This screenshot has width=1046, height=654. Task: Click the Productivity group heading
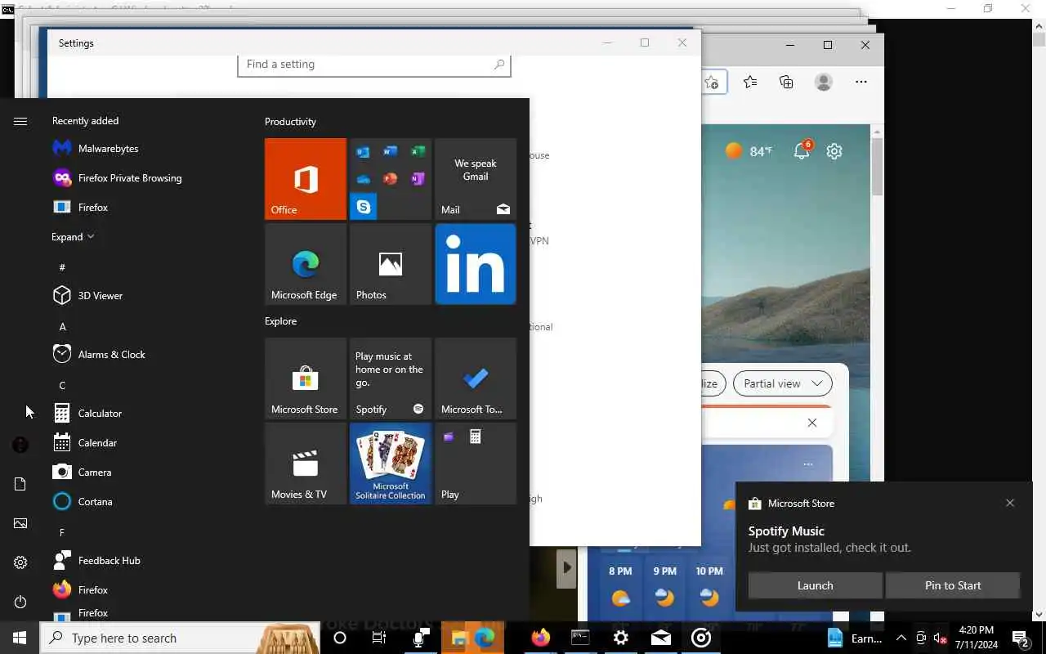(290, 121)
